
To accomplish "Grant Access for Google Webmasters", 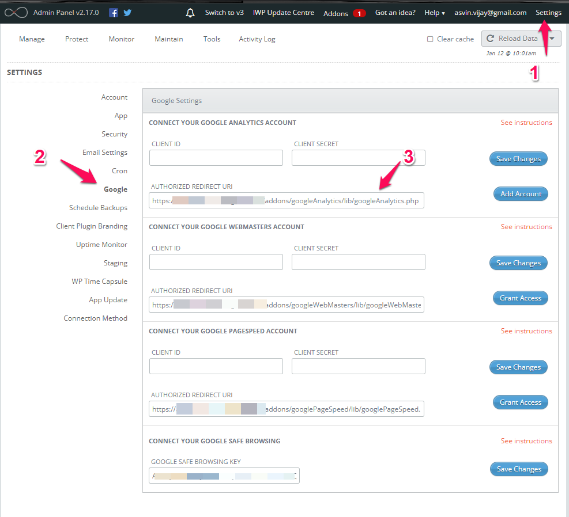I will 521,298.
